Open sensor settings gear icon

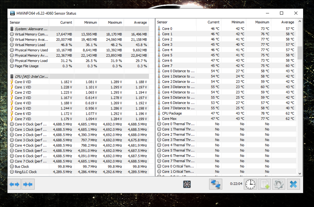pos(279,184)
